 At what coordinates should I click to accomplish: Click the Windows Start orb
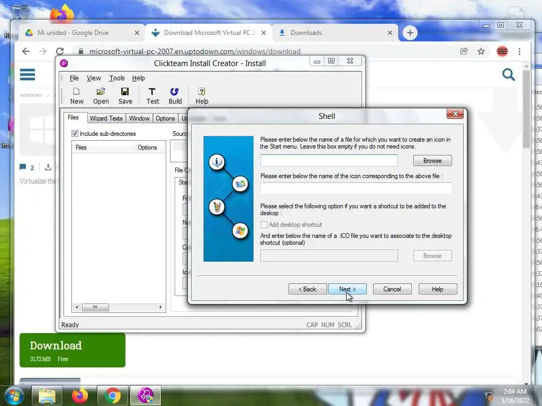click(x=14, y=395)
